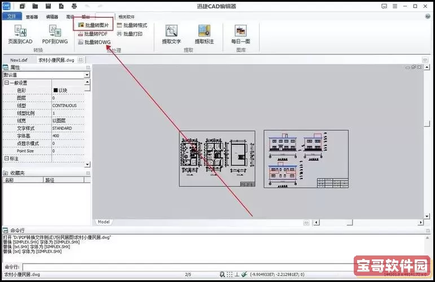This screenshot has height=282, width=435.
Task: Select 批量转图片 batch image tool
Action: pyautogui.click(x=94, y=25)
